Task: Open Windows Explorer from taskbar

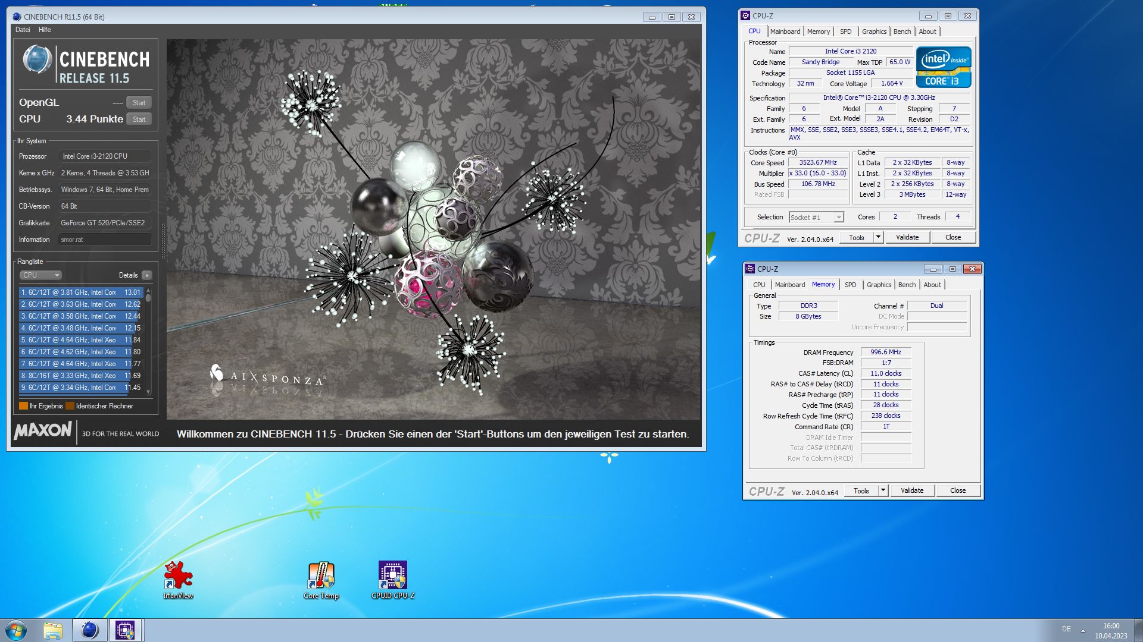Action: [x=53, y=630]
